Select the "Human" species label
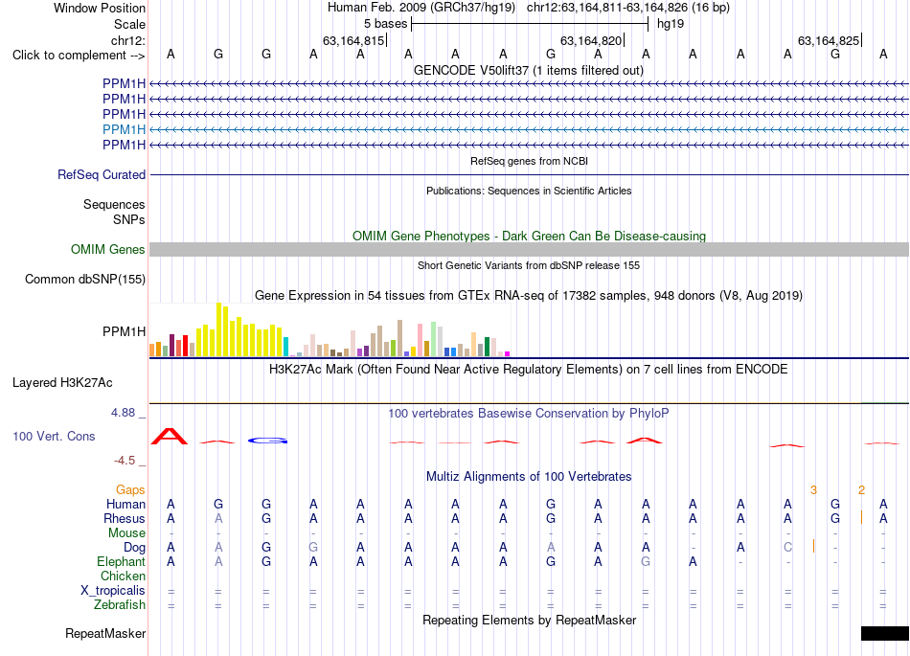910x656 pixels. 125,504
